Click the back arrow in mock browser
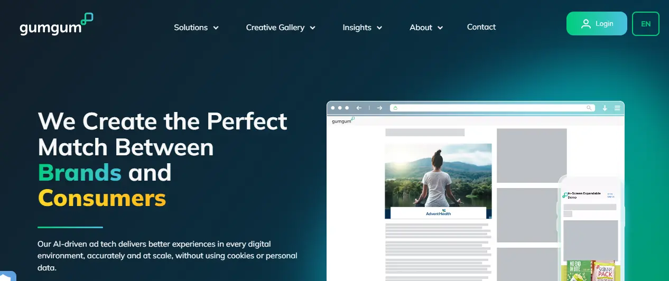 coord(359,108)
